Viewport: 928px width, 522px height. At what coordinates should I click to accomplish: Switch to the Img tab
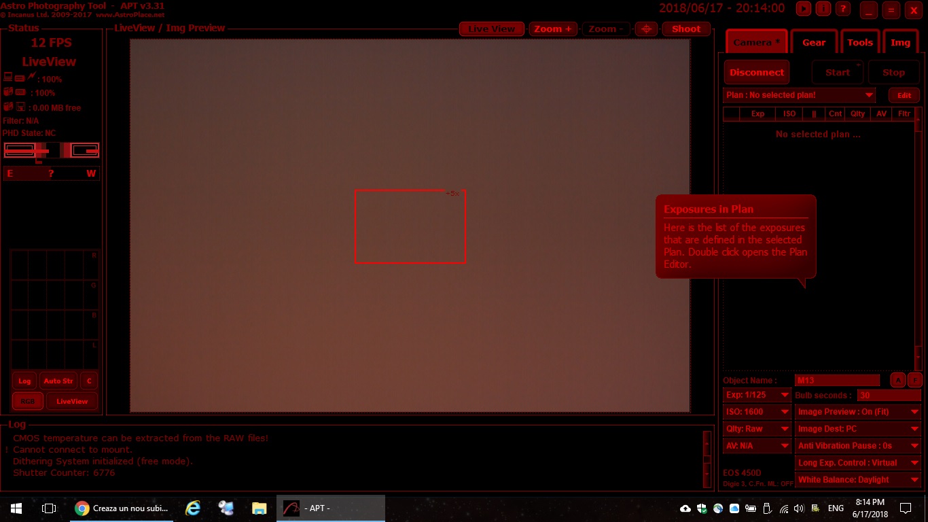coord(900,41)
